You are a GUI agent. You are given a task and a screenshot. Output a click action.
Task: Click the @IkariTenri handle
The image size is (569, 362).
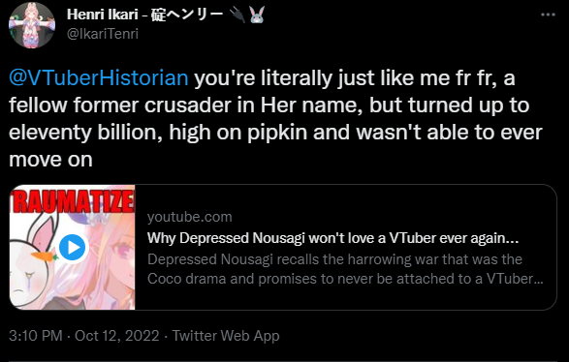click(103, 34)
